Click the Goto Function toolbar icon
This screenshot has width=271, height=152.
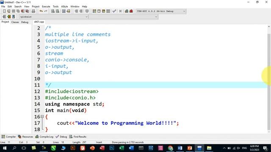(x=64, y=11)
